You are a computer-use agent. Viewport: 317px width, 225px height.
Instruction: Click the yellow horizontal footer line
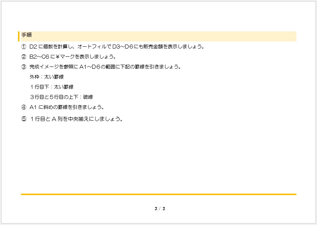(x=158, y=194)
